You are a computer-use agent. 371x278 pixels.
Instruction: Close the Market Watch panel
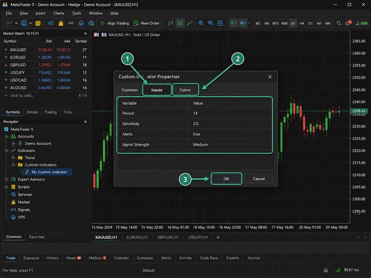85,34
